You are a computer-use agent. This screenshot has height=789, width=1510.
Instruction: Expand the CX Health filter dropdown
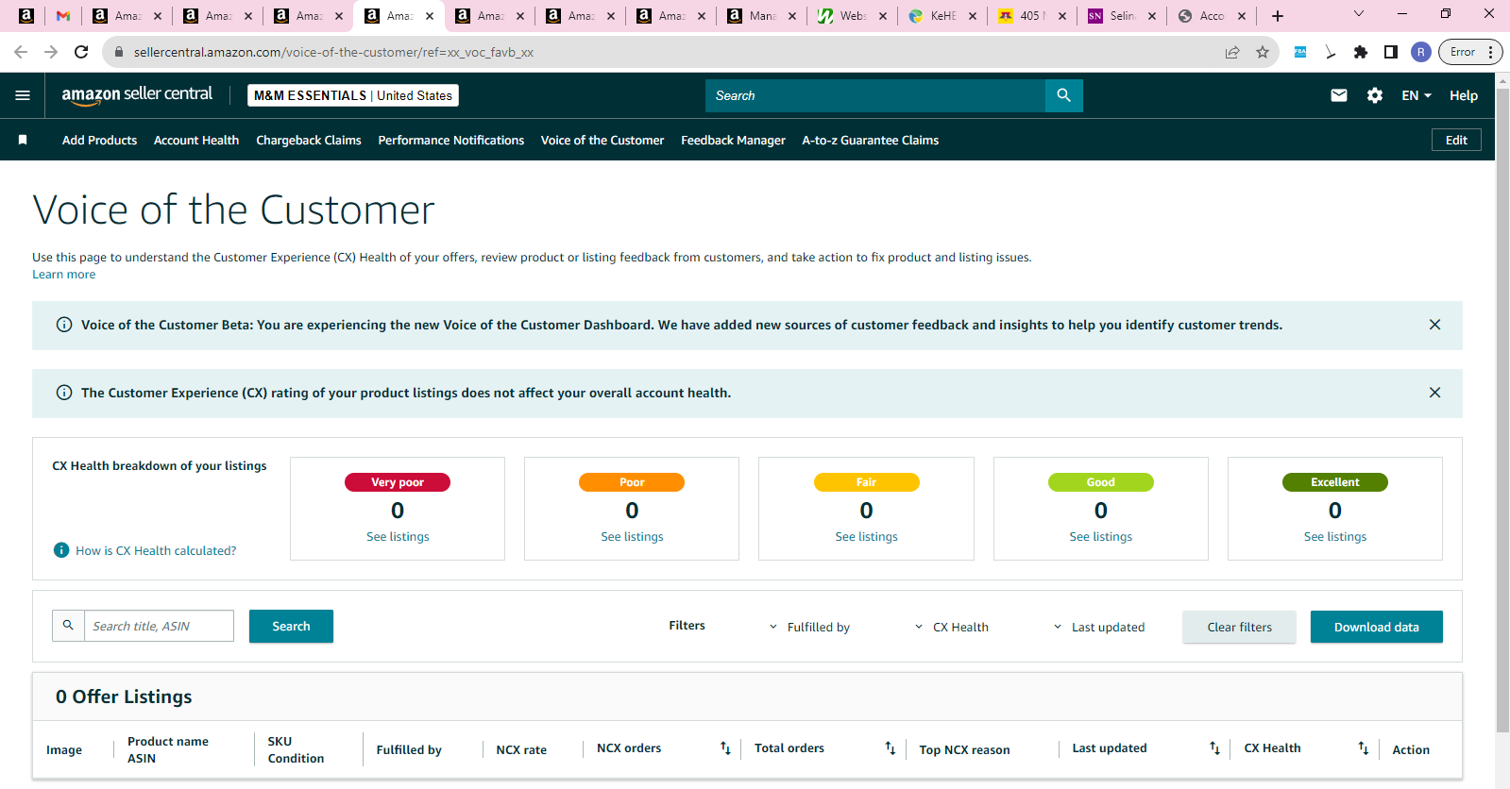click(x=952, y=627)
